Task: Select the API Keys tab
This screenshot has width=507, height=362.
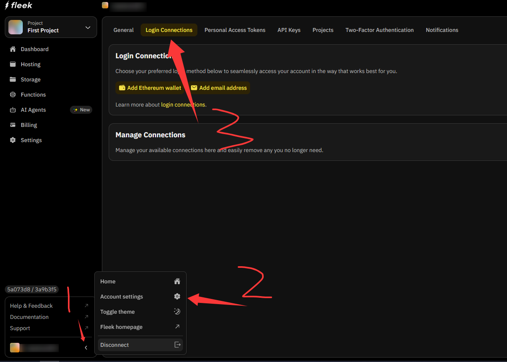Action: (289, 30)
